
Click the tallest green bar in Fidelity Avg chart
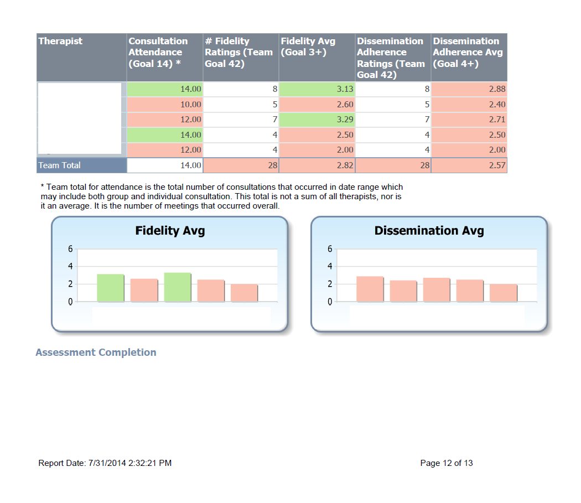(178, 287)
